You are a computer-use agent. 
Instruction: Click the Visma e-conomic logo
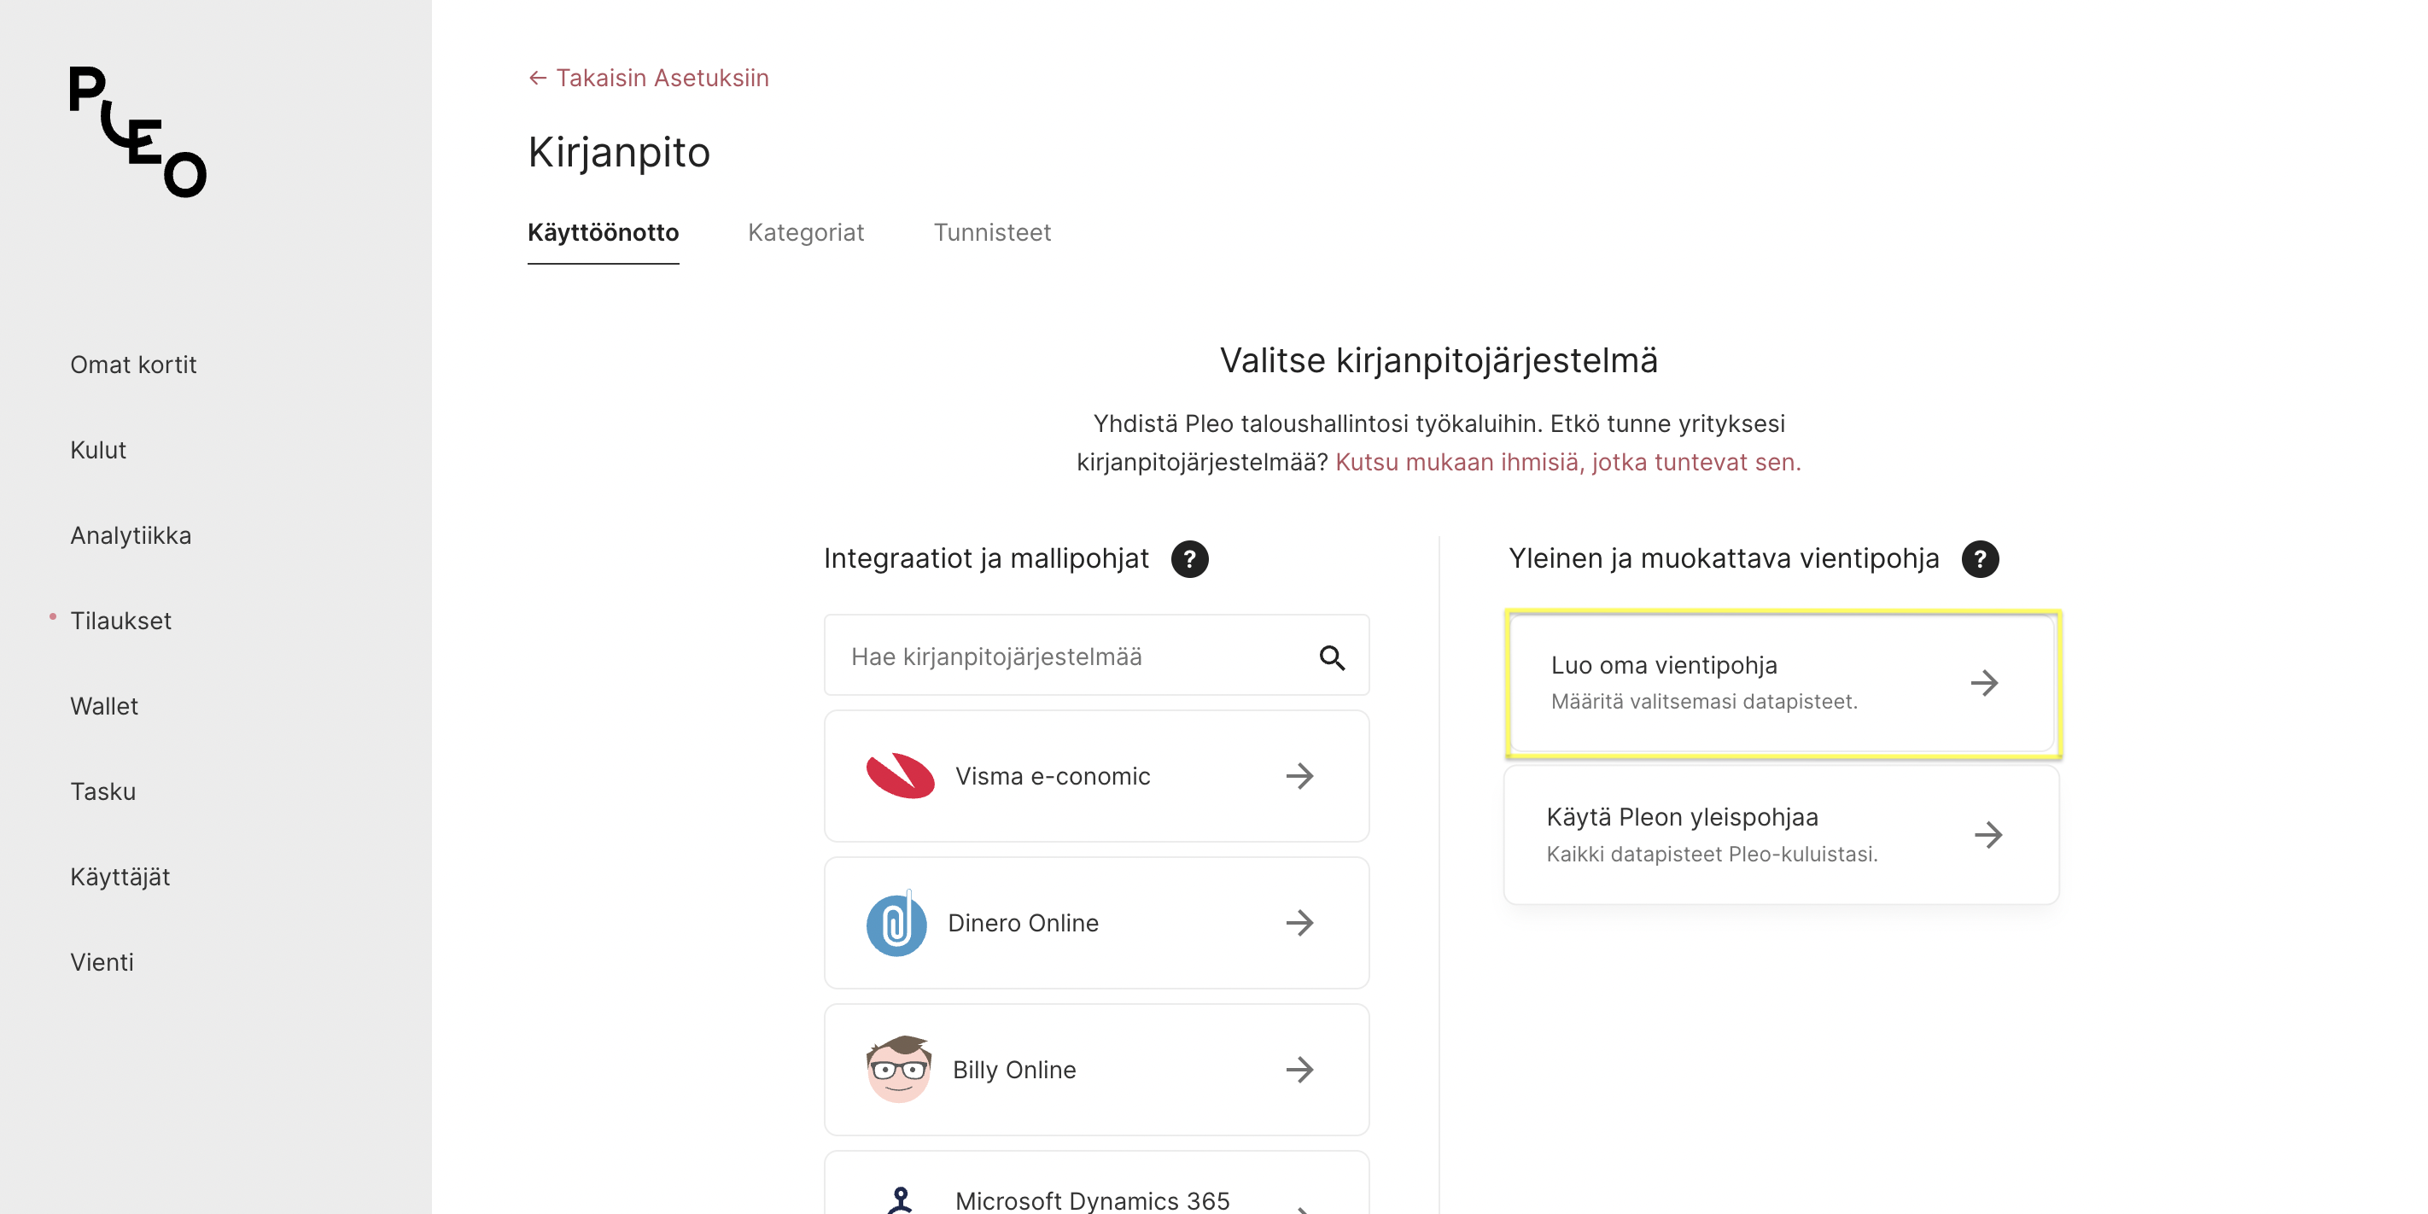[900, 776]
